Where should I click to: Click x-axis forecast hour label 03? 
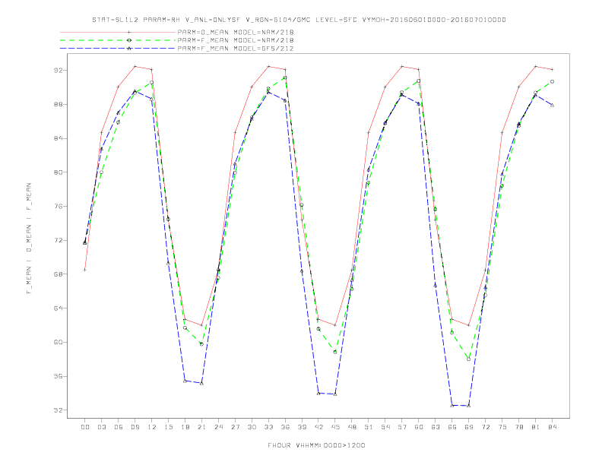[x=101, y=427]
